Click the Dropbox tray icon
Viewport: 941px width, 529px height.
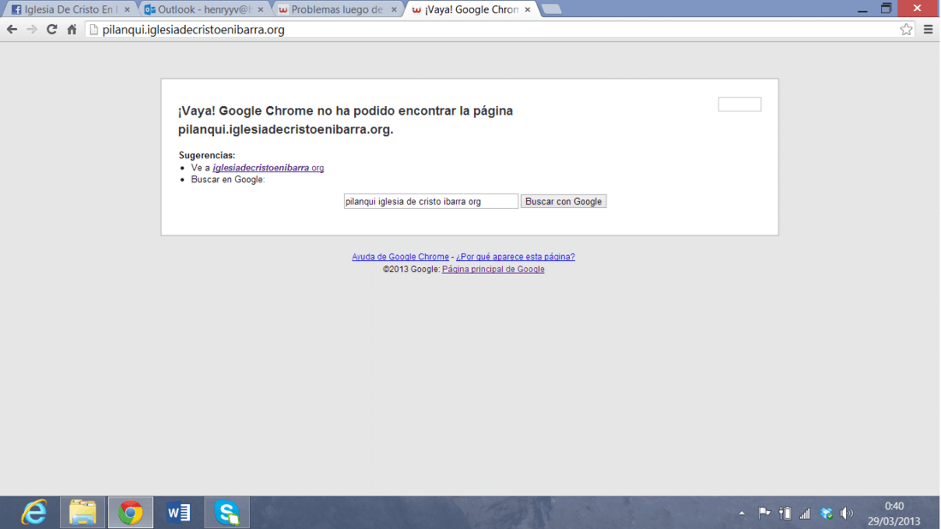coord(826,513)
